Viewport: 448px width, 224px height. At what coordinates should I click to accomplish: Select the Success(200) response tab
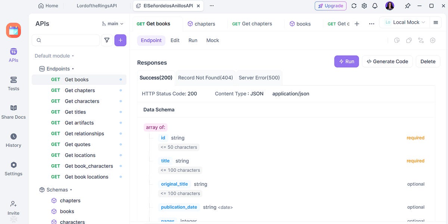[156, 78]
